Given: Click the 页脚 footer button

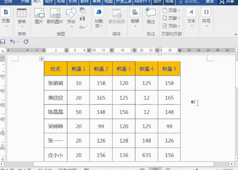Looking at the screenshot, I should pos(171,18).
